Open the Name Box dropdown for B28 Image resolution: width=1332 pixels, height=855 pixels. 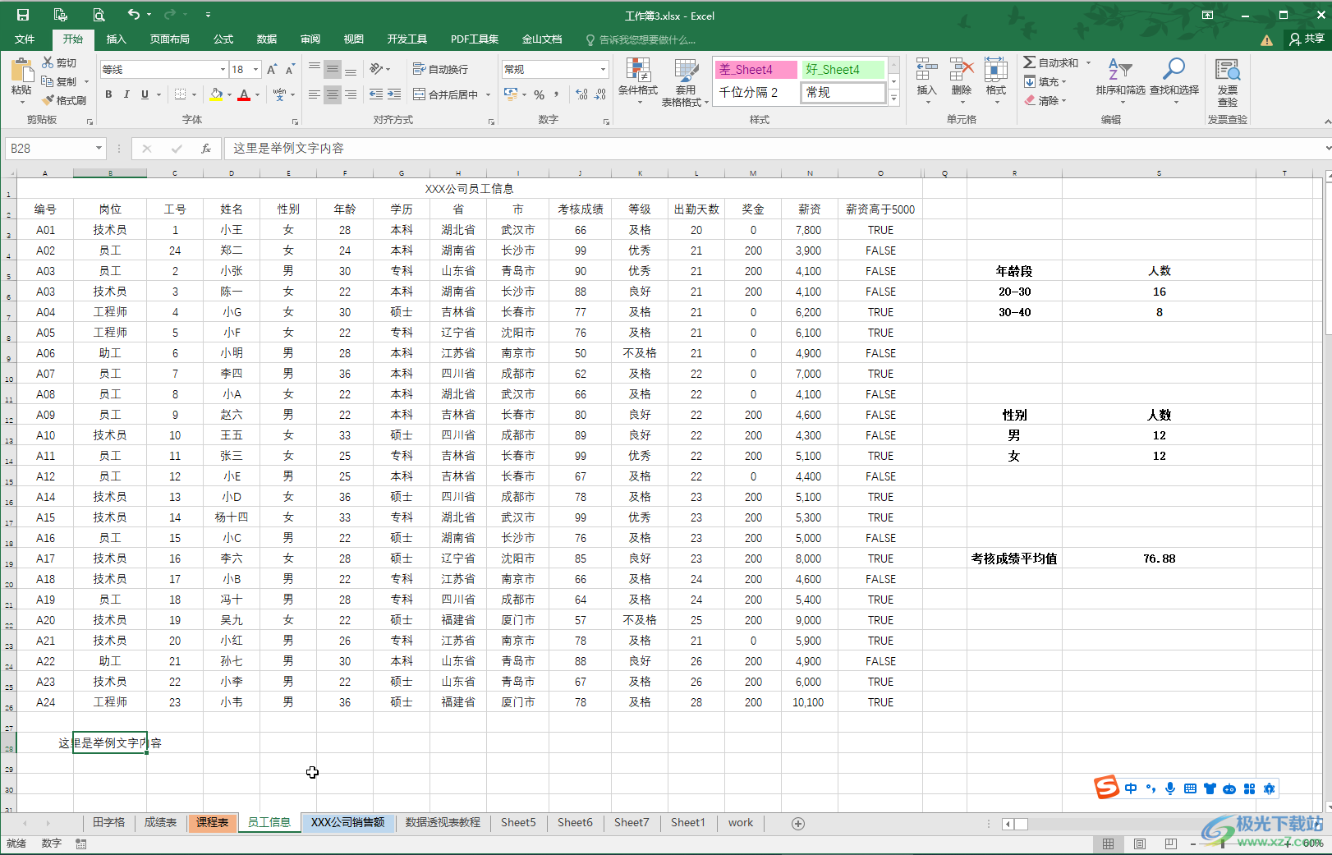pyautogui.click(x=99, y=149)
